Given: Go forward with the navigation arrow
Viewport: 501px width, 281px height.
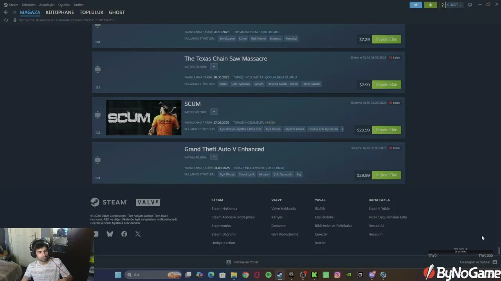Looking at the screenshot, I should [14, 12].
